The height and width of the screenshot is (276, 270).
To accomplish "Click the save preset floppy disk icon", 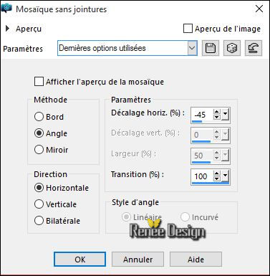I will 211,48.
